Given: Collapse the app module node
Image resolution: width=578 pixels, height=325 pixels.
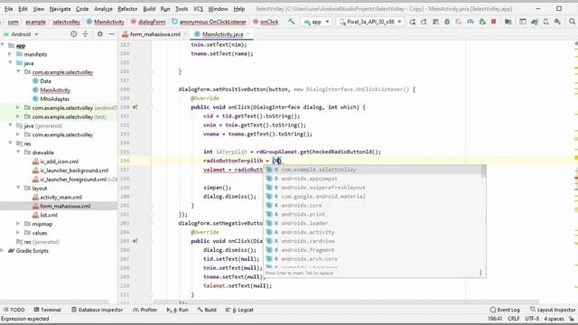Looking at the screenshot, I should point(3,45).
